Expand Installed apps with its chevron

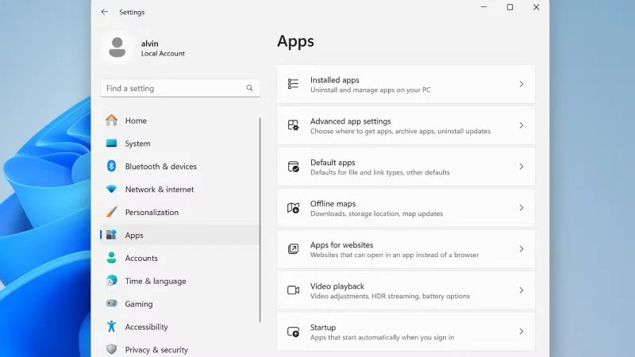[521, 84]
